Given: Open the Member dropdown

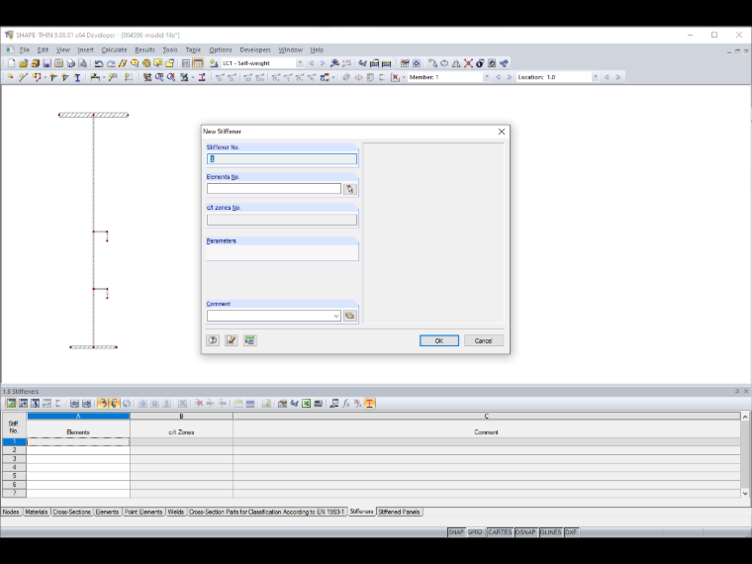Looking at the screenshot, I should pyautogui.click(x=486, y=77).
